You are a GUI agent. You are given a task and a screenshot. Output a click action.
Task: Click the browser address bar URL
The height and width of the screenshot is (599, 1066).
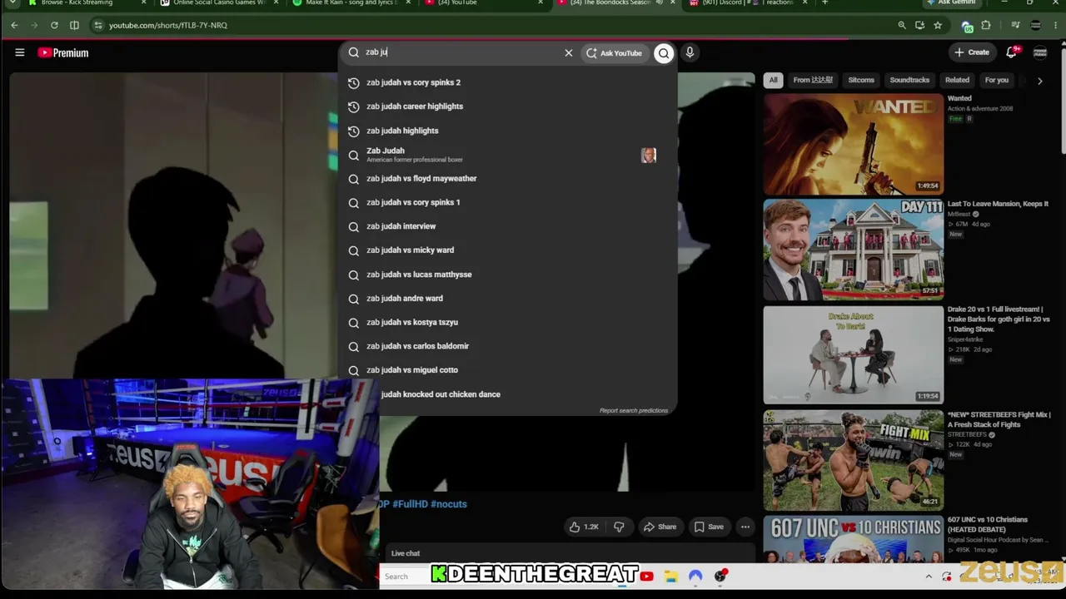click(167, 25)
